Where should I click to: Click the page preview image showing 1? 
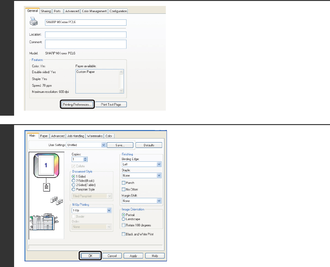coord(46,166)
